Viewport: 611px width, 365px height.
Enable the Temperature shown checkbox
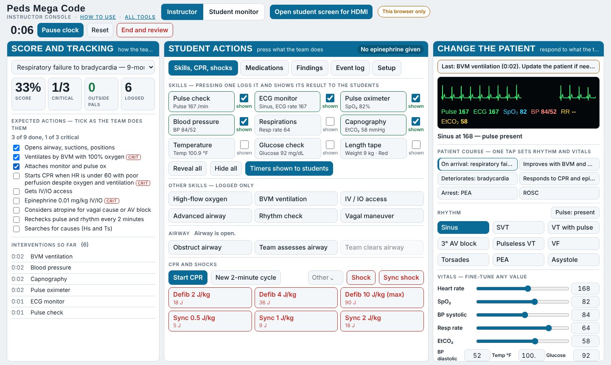[244, 145]
